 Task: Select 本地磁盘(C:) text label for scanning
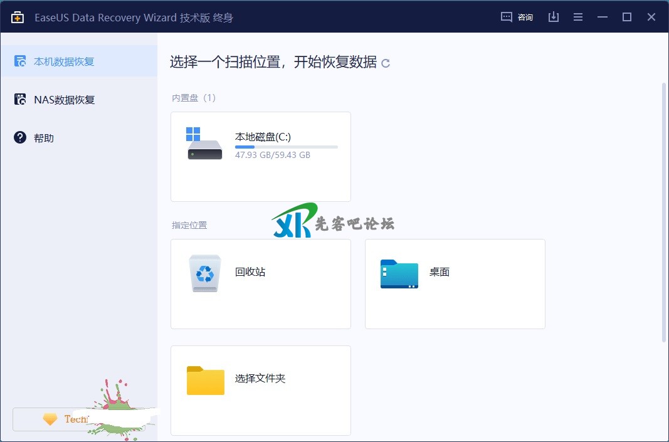tap(263, 137)
